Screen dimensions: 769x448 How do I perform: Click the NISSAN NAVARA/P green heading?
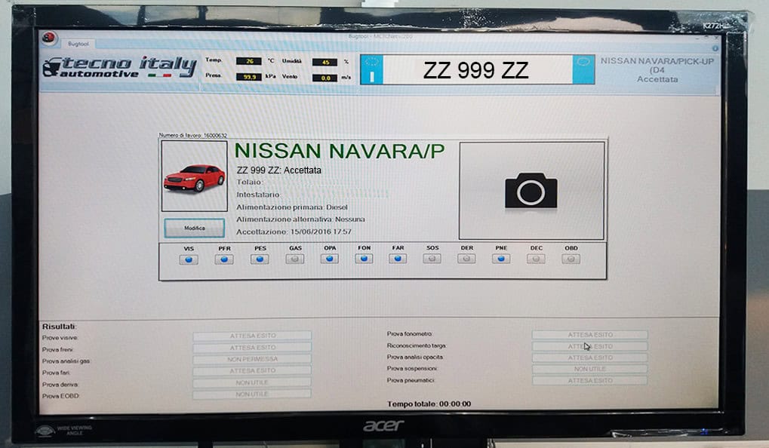340,151
